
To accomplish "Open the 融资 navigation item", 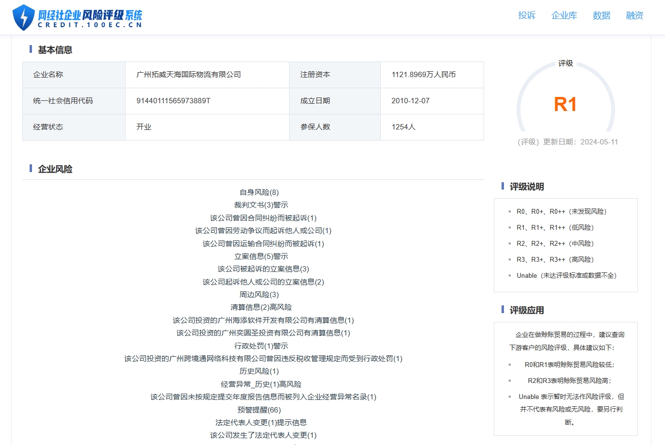I will pyautogui.click(x=634, y=16).
